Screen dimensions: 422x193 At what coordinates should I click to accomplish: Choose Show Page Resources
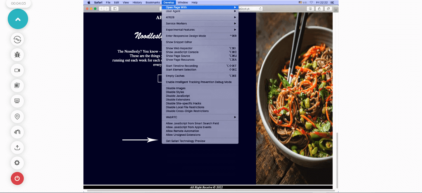point(200,60)
